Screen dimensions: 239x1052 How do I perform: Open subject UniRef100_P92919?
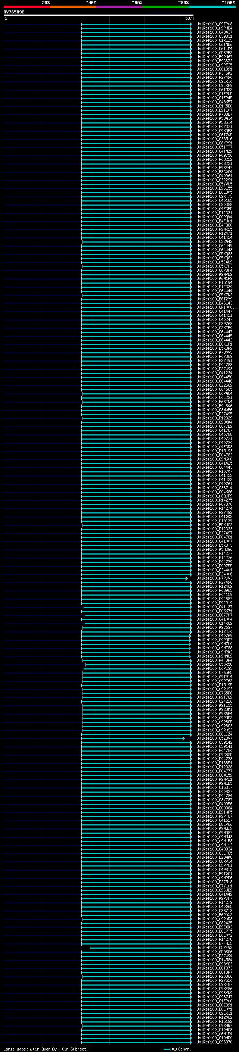[x=214, y=603]
